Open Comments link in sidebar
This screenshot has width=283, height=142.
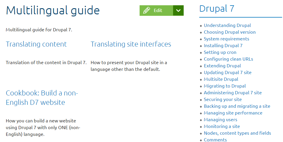(215, 140)
